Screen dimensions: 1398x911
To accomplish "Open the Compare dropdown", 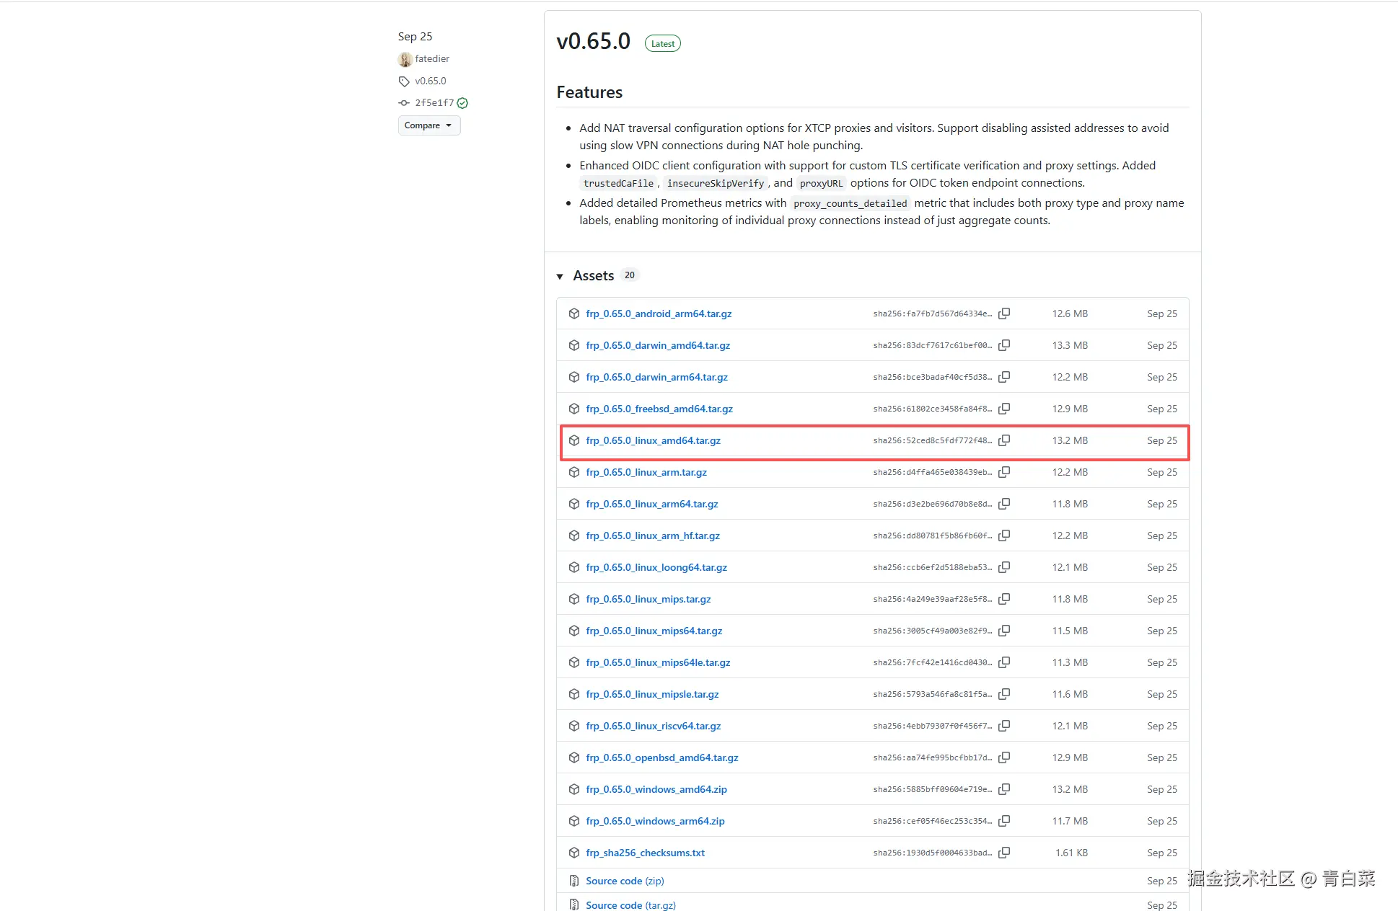I will tap(428, 125).
